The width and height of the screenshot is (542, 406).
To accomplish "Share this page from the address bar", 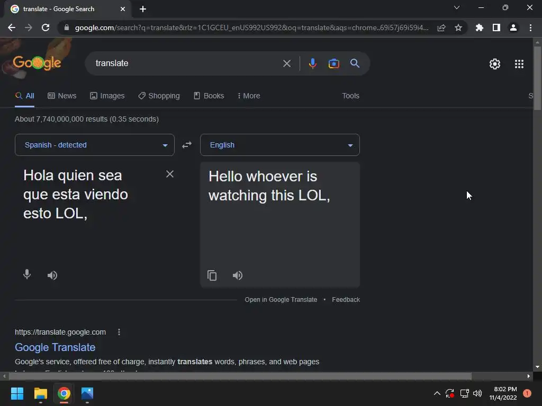I will tap(441, 27).
